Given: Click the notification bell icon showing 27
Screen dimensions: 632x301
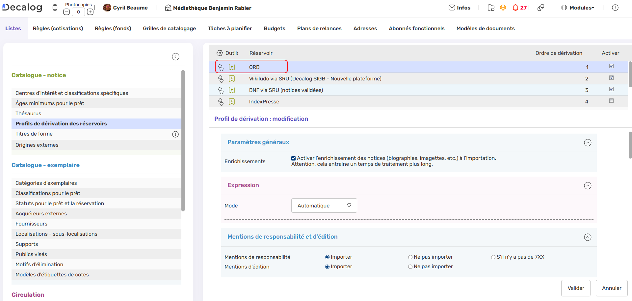Looking at the screenshot, I should (515, 8).
